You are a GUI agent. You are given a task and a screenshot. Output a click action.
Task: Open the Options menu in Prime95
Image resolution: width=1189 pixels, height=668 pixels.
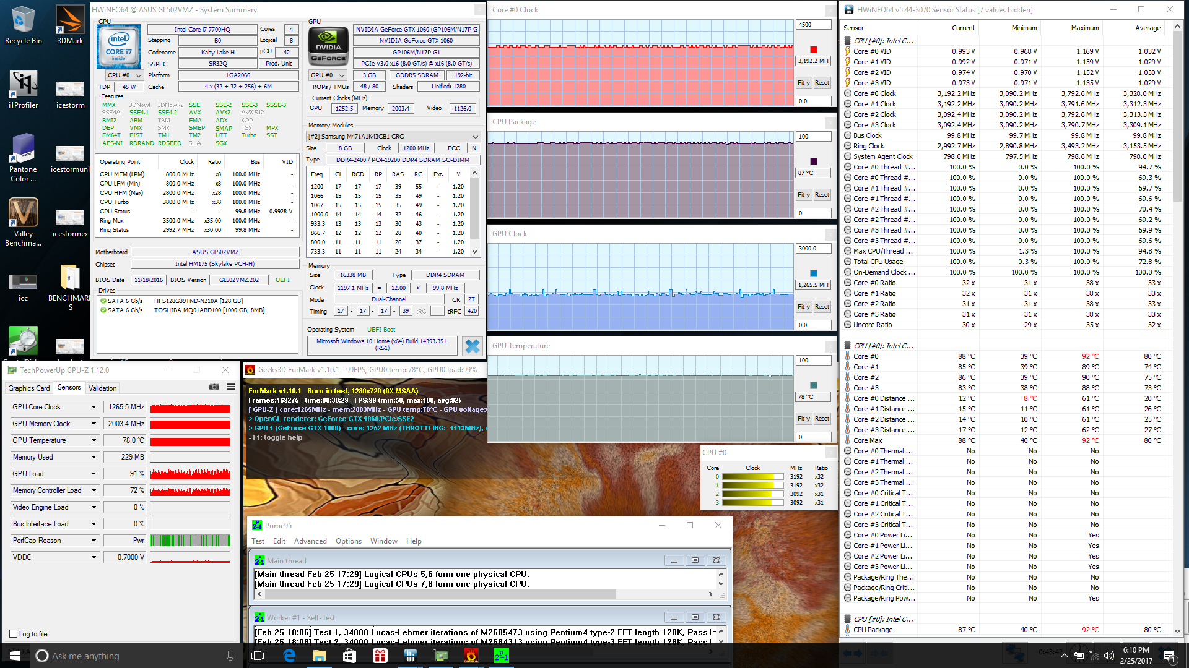click(348, 541)
